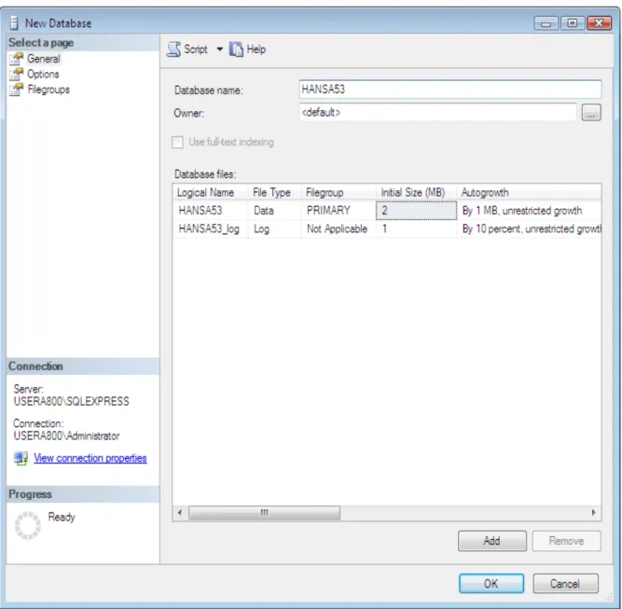The width and height of the screenshot is (622, 609).
Task: Edit initial size cell showing 2
Action: (416, 210)
